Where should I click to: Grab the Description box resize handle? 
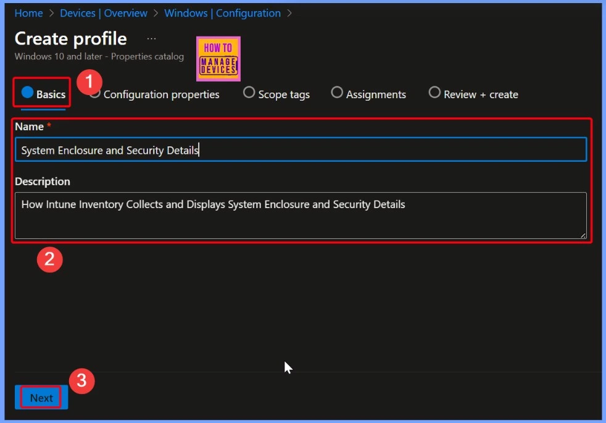click(x=583, y=235)
